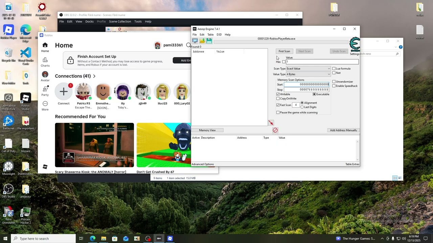The height and width of the screenshot is (243, 433).
Task: Click Recycle Bin desktop icon
Action: point(8,55)
